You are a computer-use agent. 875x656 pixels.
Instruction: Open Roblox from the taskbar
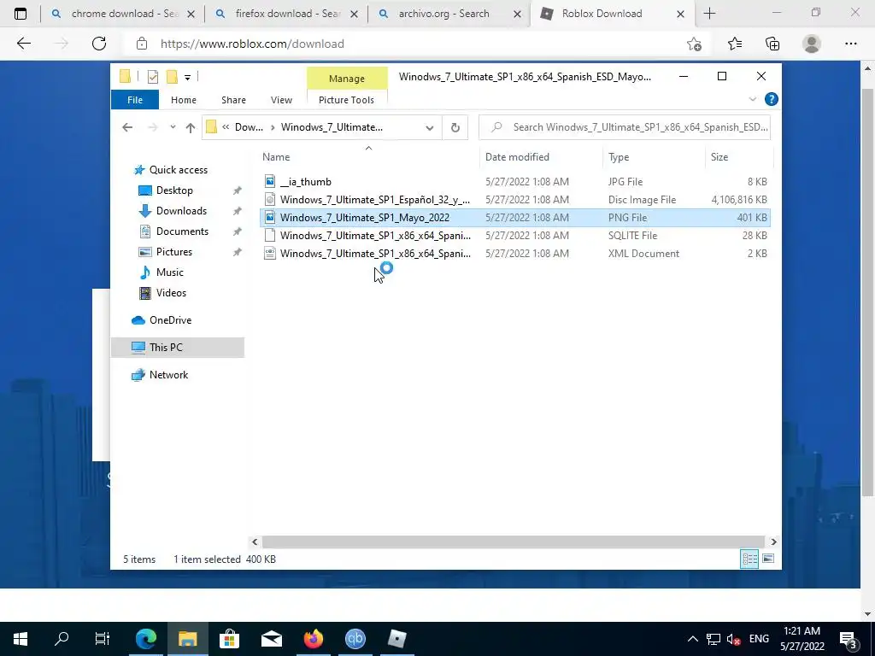396,639
